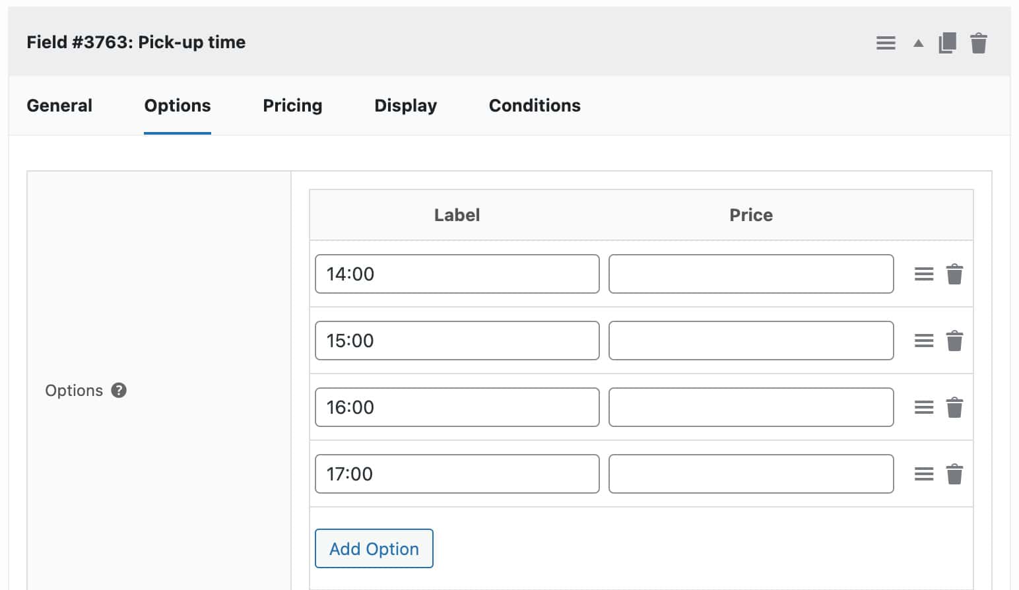Click the drag handle for the 14:00 option
This screenshot has width=1019, height=590.
(923, 274)
